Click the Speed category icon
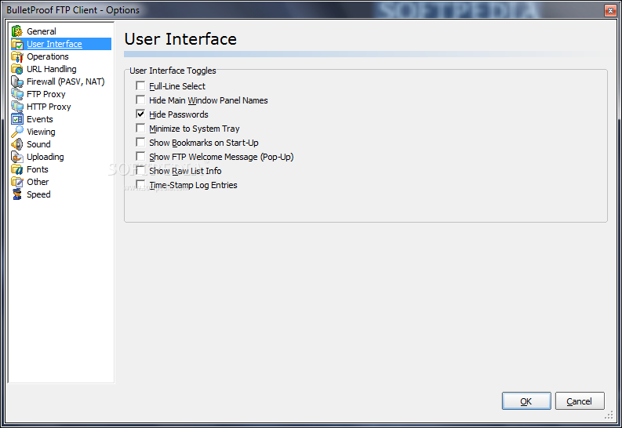This screenshot has width=622, height=428. coord(17,194)
